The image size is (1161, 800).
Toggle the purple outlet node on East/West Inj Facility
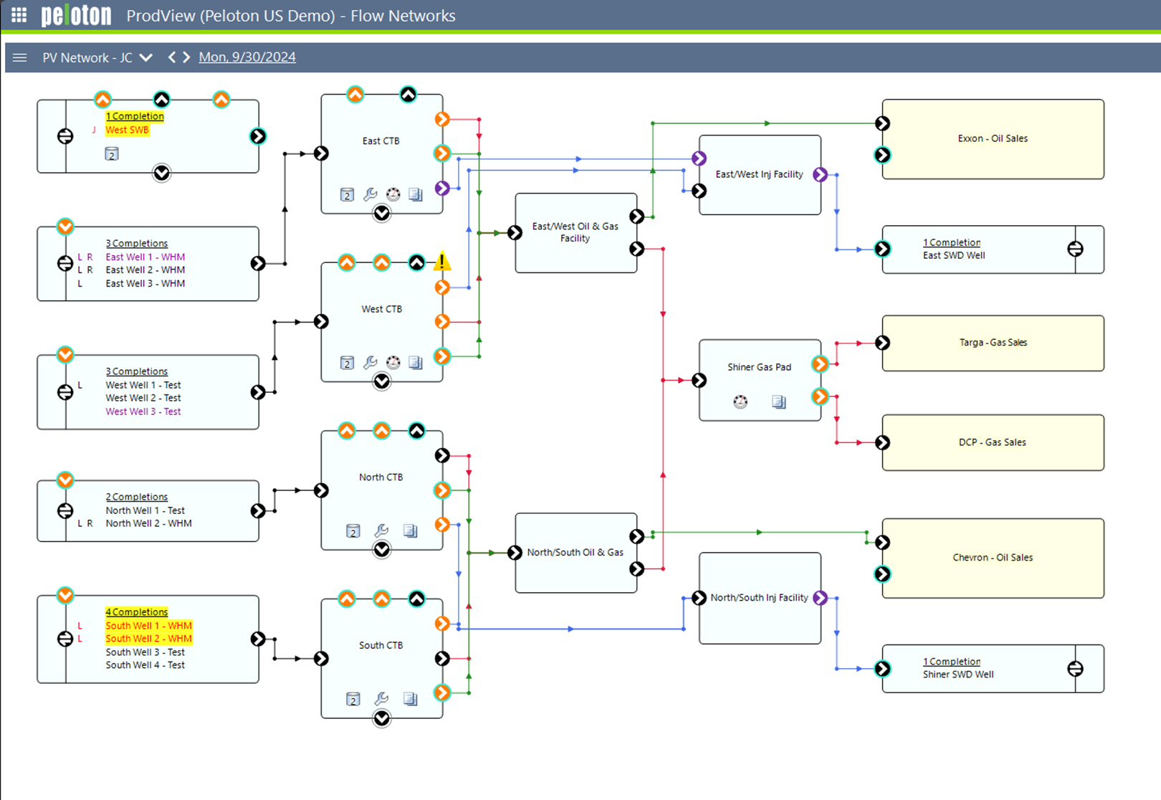click(821, 174)
